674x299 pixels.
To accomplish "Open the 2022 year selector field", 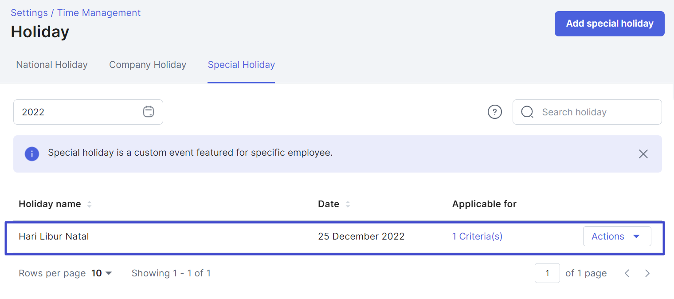I will coord(88,112).
